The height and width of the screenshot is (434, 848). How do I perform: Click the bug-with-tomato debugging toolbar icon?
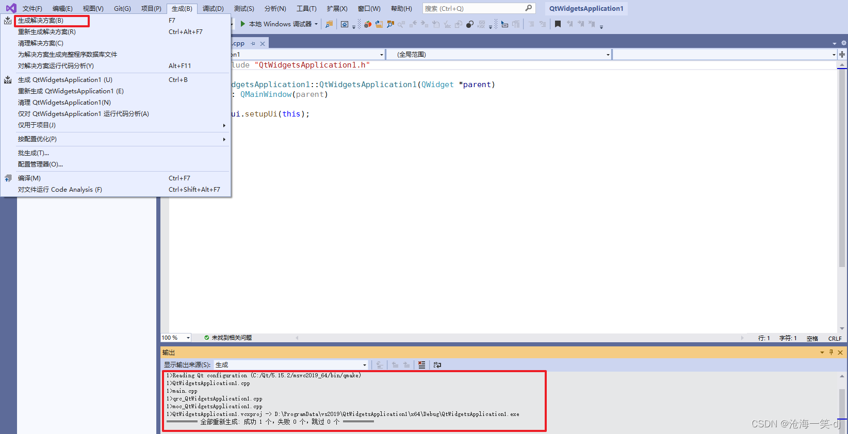click(x=368, y=24)
